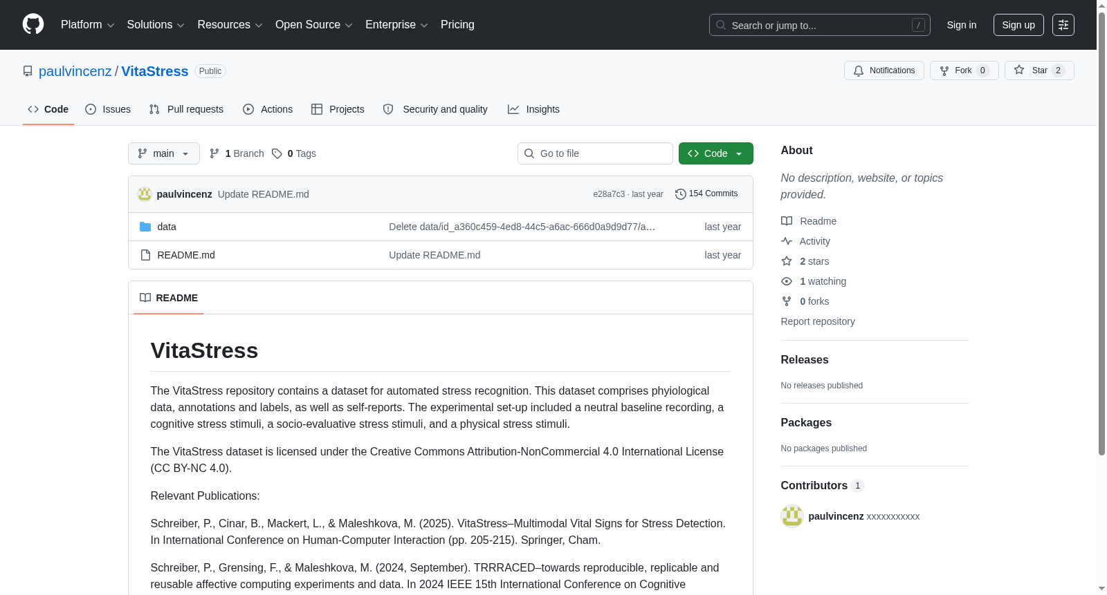1107x595 pixels.
Task: Click the fork icon beside 0 forks
Action: 787,301
